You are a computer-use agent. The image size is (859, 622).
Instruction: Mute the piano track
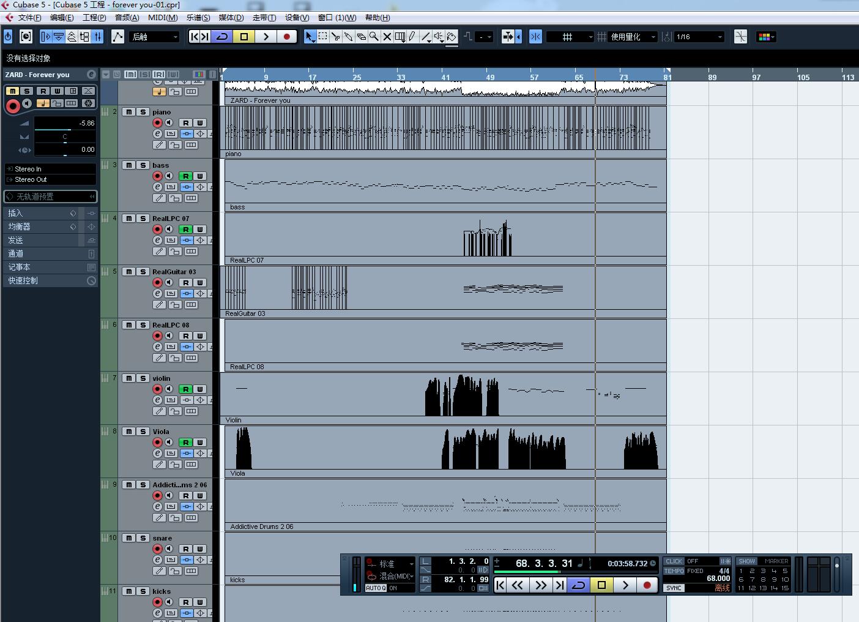tap(129, 112)
